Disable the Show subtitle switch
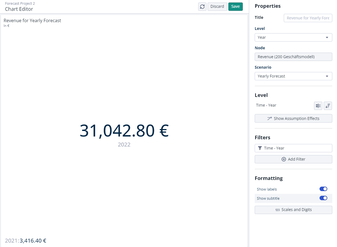 pos(323,198)
